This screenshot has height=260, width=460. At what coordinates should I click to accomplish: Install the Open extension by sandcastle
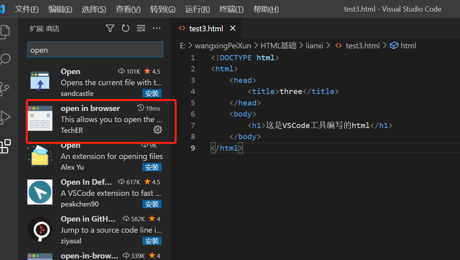point(152,94)
